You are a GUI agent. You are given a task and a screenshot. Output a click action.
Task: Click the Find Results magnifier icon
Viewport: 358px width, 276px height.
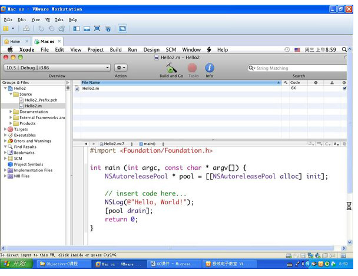tap(10, 147)
